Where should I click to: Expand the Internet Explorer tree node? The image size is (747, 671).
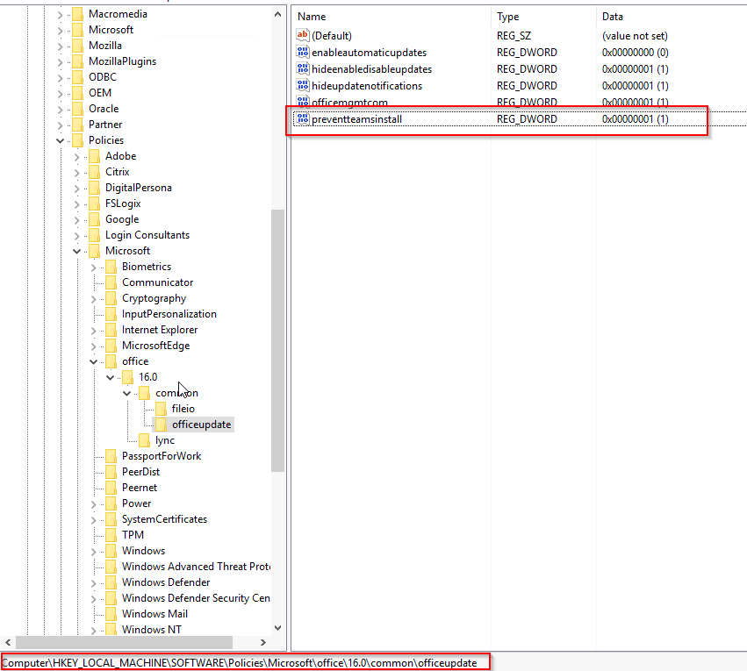(x=93, y=331)
